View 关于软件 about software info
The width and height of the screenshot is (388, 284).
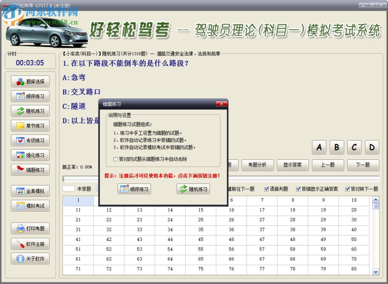pos(30,258)
